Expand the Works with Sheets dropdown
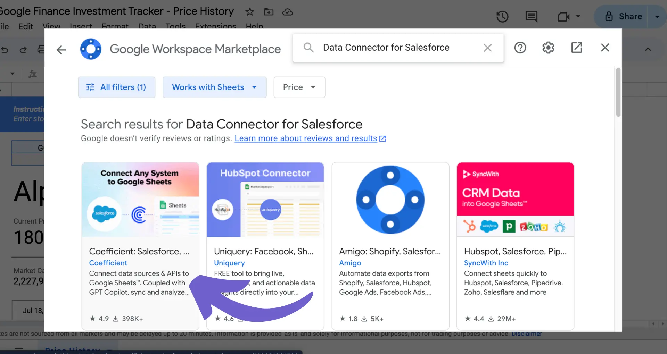 [x=214, y=87]
